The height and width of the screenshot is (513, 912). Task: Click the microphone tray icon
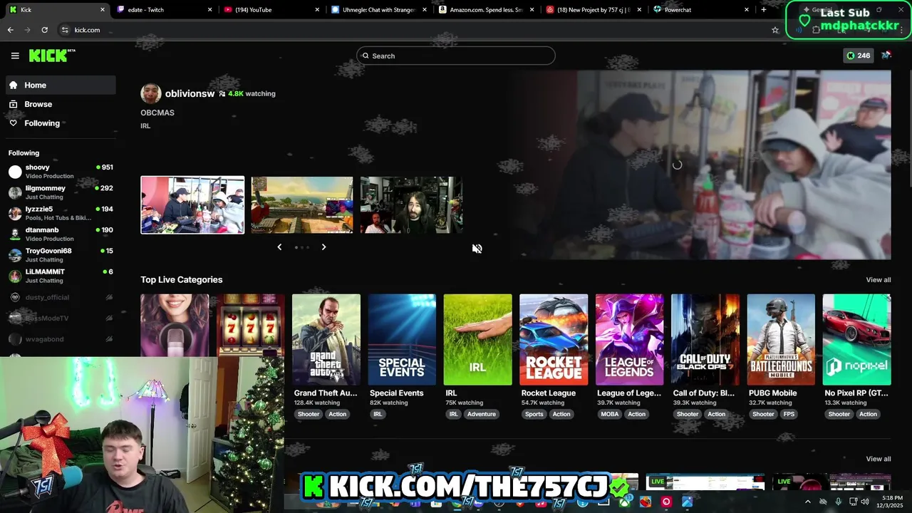[x=838, y=502]
